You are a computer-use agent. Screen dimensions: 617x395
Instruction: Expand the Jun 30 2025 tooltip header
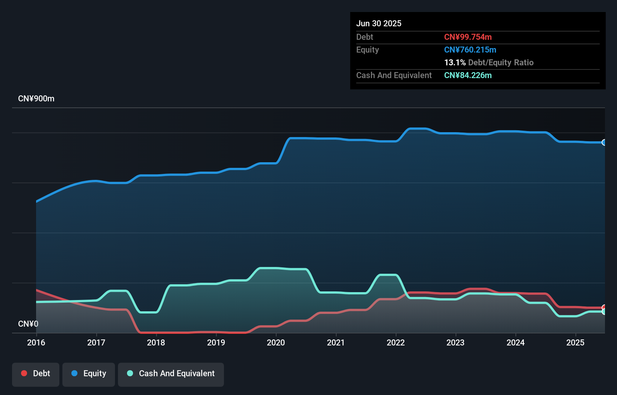[x=379, y=23]
